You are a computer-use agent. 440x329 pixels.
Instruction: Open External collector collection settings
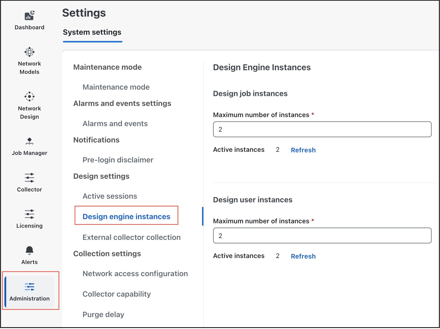131,237
